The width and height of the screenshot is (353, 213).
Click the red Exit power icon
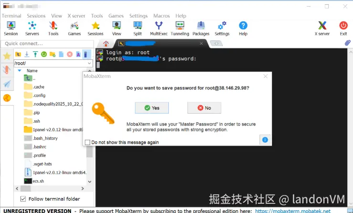(x=343, y=29)
